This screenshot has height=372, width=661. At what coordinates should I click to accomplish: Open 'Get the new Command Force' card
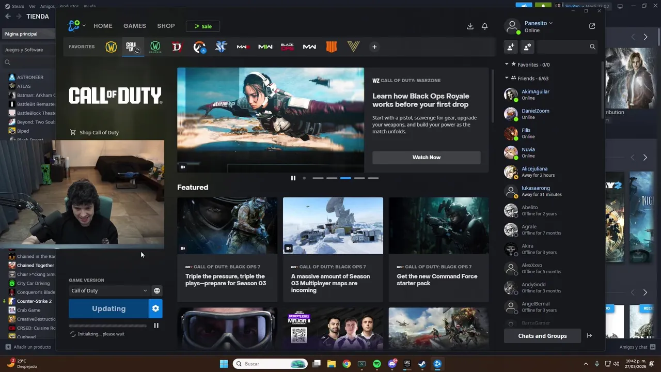pos(438,250)
